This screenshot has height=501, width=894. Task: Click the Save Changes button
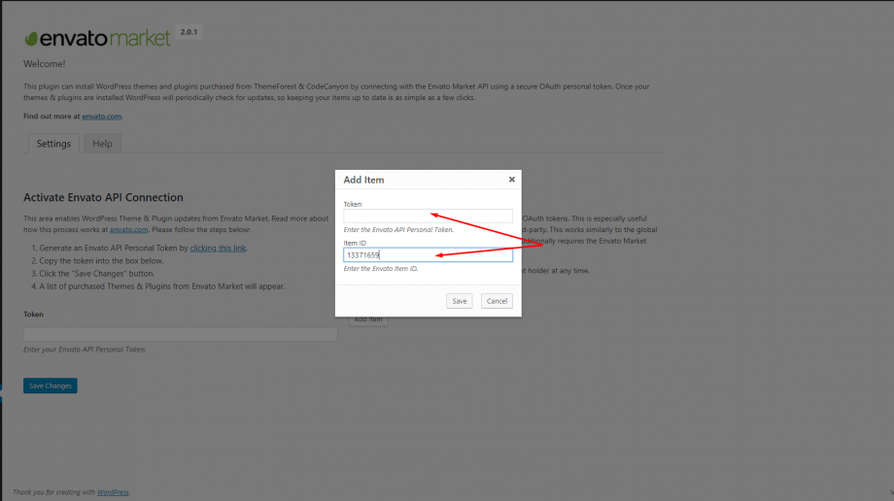point(50,386)
